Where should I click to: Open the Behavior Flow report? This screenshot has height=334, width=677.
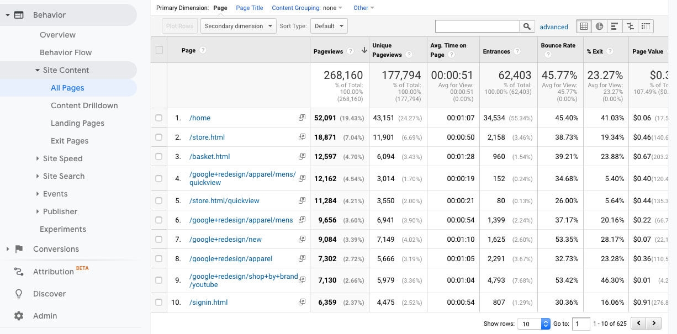point(66,52)
